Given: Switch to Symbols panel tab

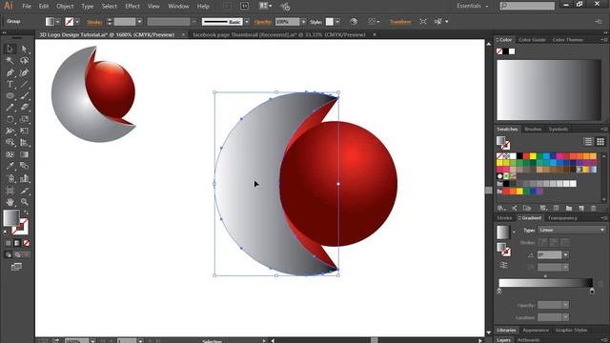Looking at the screenshot, I should pos(559,130).
